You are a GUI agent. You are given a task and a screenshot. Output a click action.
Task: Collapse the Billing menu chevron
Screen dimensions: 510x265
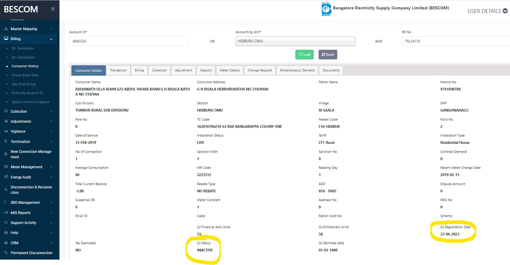(51, 39)
